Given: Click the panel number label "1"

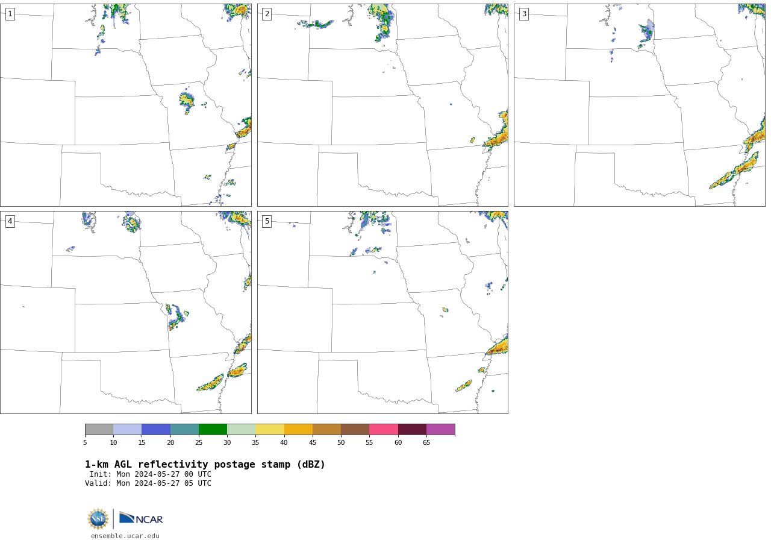Looking at the screenshot, I should tap(10, 14).
